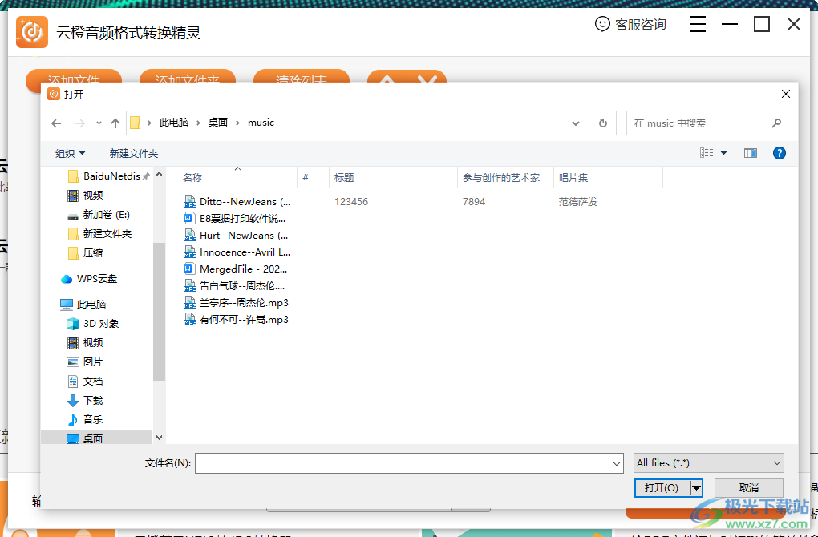Click 取消 button
This screenshot has width=818, height=537.
tap(748, 488)
